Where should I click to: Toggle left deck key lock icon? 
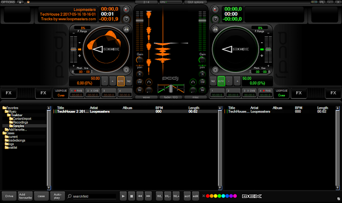pos(126,29)
